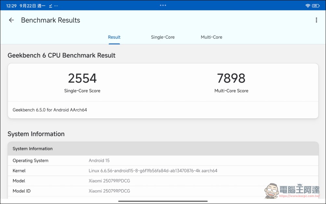The image size is (326, 204).
Task: Tap the Geekbench 6.5.0 for Android version line
Action: click(50, 110)
